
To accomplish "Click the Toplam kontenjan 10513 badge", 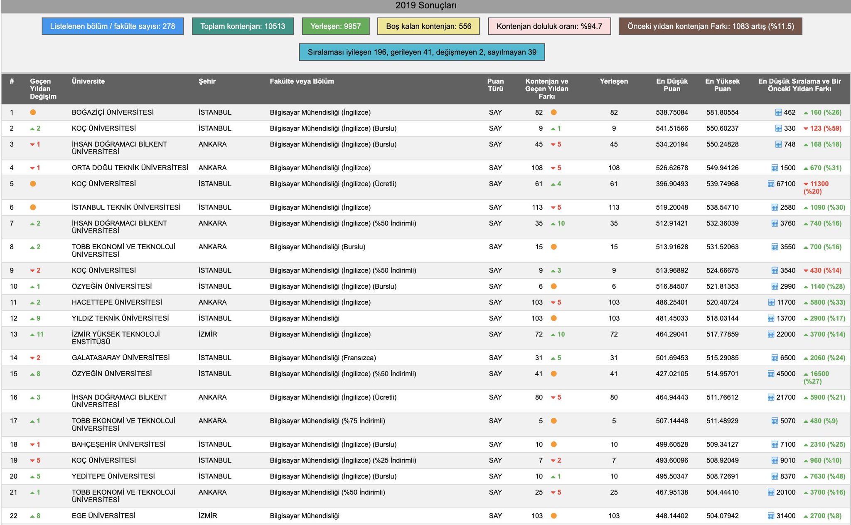I will [x=243, y=26].
